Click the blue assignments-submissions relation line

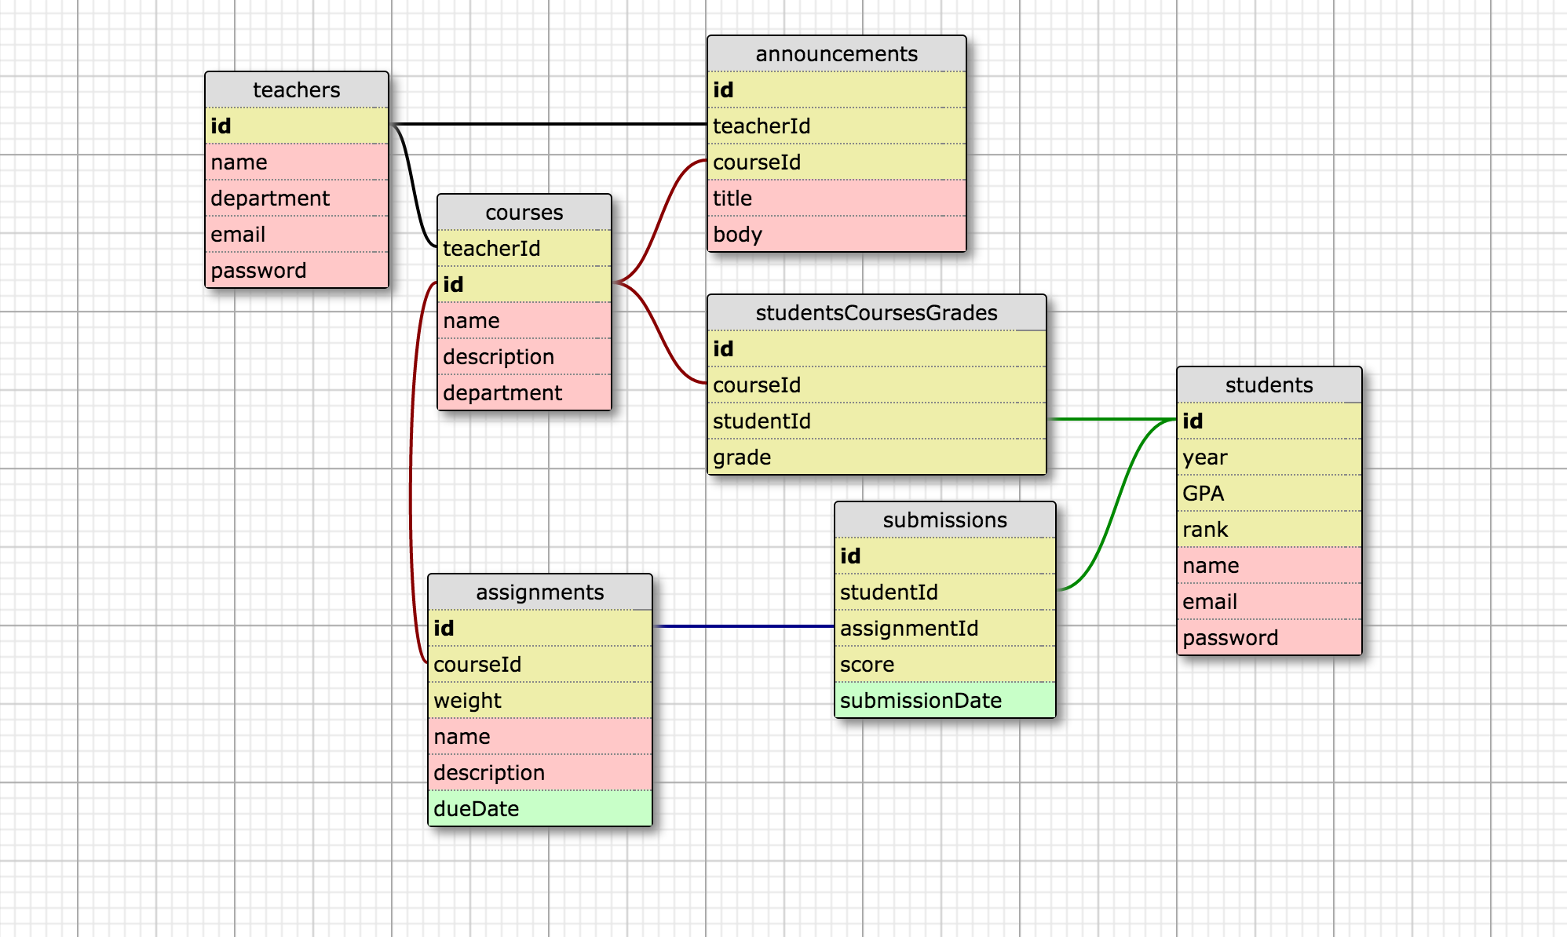pos(743,626)
